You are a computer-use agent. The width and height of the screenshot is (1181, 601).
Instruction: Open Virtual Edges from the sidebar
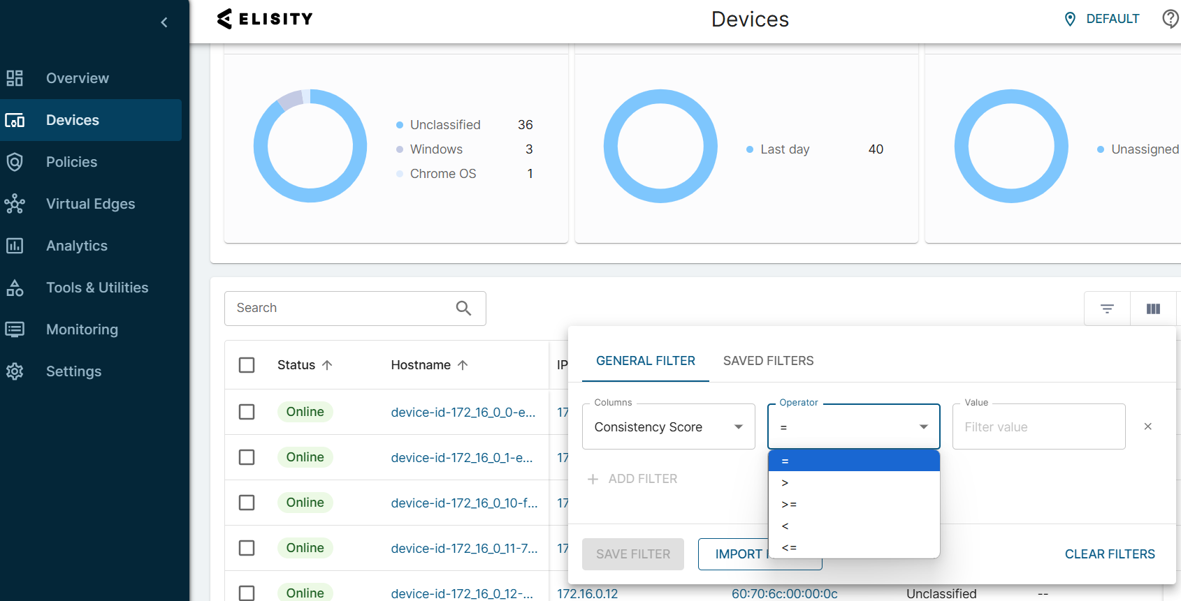pos(90,204)
